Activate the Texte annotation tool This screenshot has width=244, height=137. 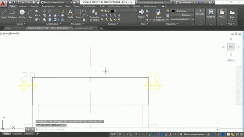point(70,14)
